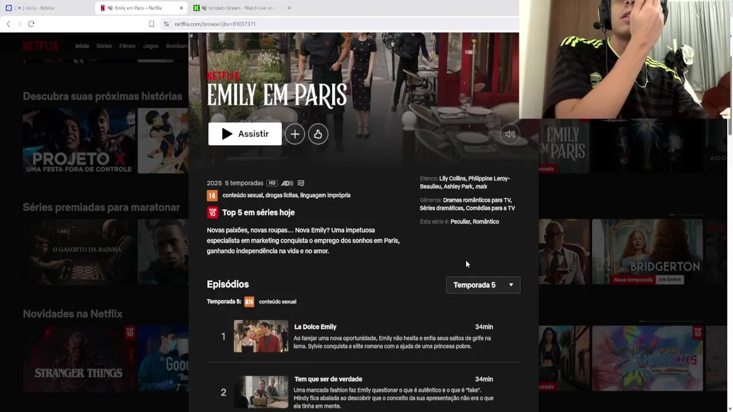Click "Novidades na Netflix" row title

pos(73,314)
